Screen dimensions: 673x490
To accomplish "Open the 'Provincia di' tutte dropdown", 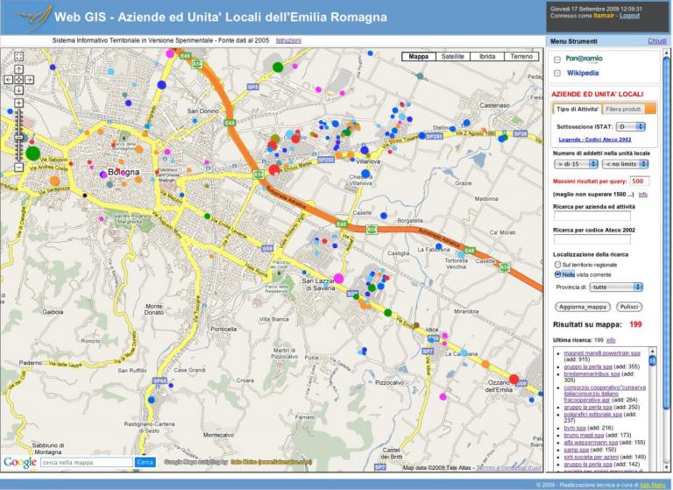I will click(x=616, y=287).
